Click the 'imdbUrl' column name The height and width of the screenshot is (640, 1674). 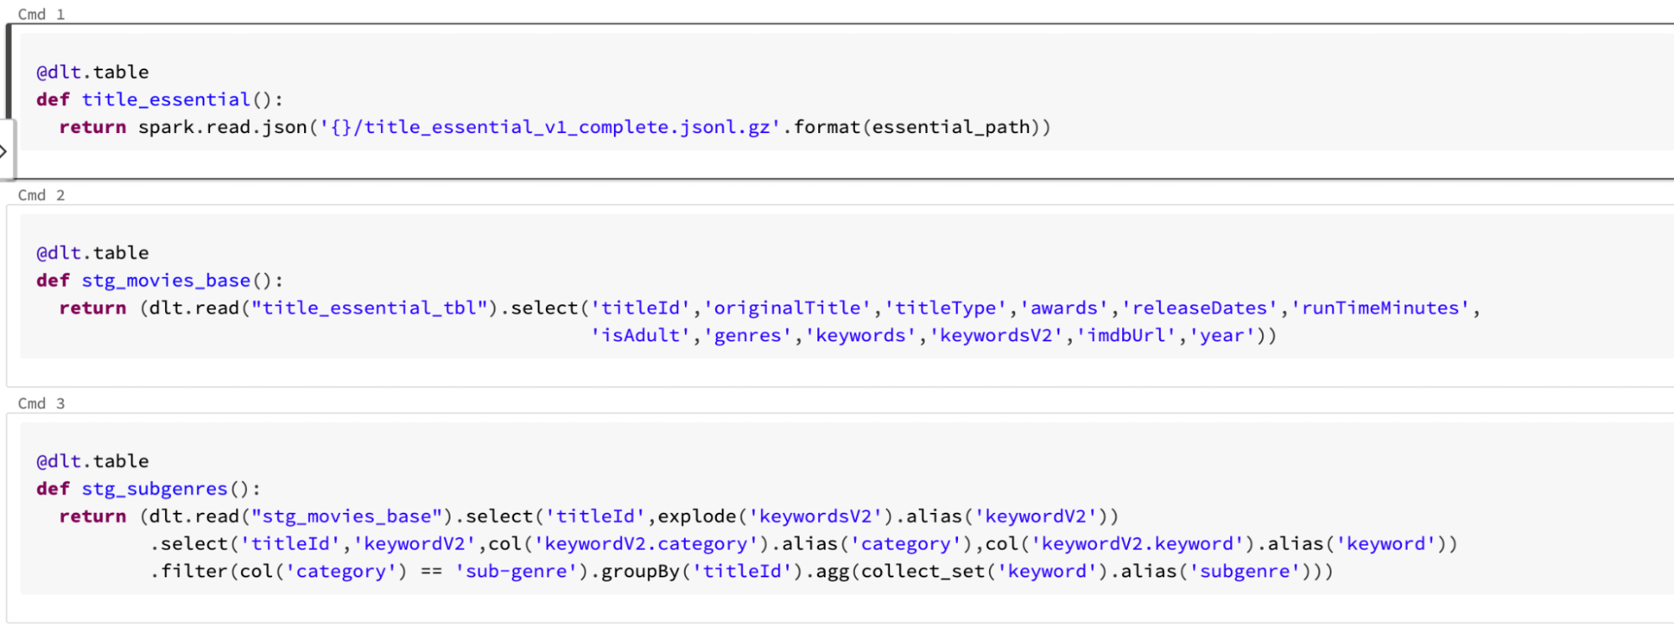click(x=1125, y=335)
